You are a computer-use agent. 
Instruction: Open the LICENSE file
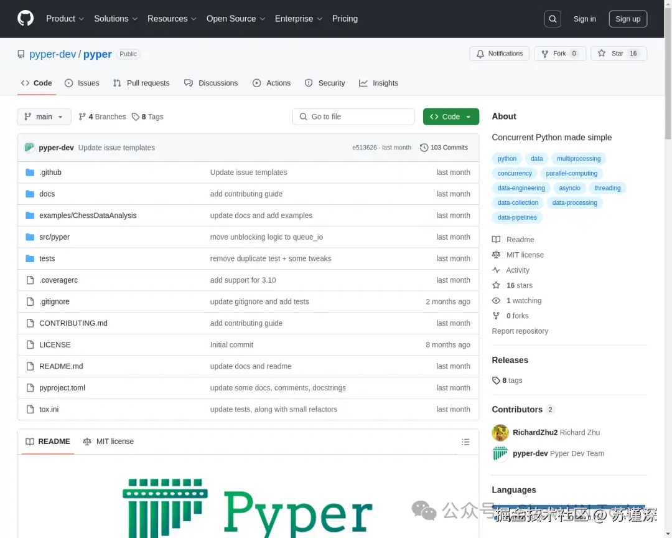[55, 344]
